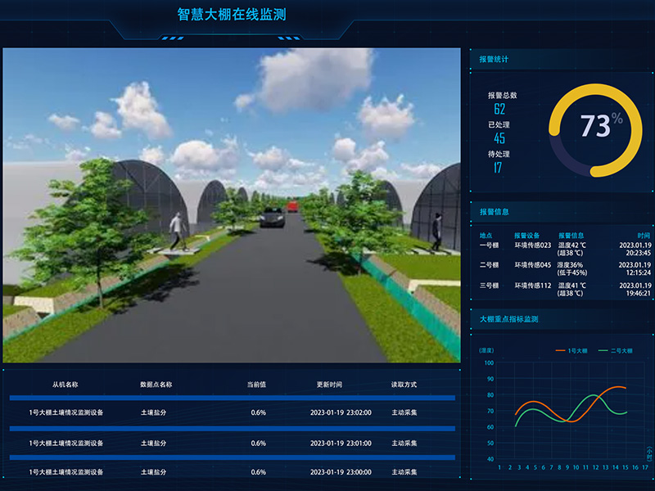Select the 待处理 count 17

(498, 168)
